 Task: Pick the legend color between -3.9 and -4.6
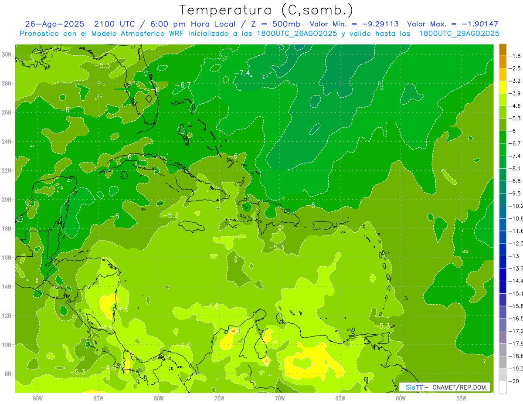click(503, 99)
